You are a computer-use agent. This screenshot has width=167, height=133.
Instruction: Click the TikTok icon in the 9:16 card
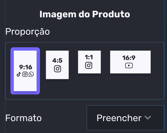pos(19,74)
